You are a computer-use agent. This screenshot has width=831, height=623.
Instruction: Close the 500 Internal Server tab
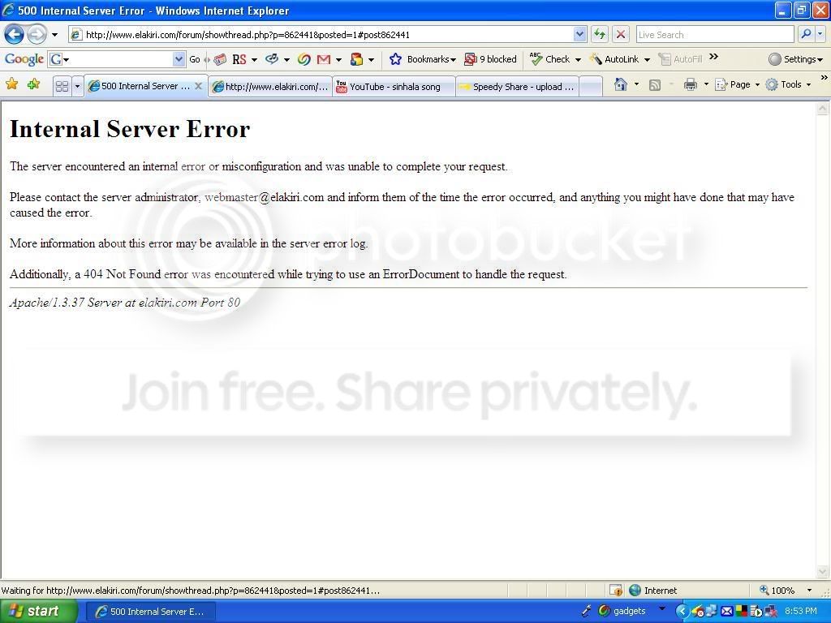click(x=198, y=85)
